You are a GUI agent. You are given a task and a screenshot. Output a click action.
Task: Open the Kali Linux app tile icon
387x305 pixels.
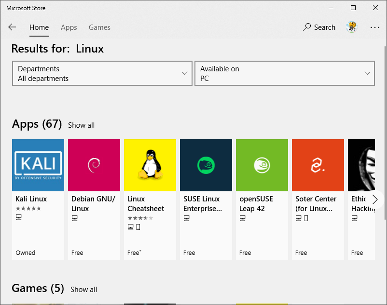38,165
